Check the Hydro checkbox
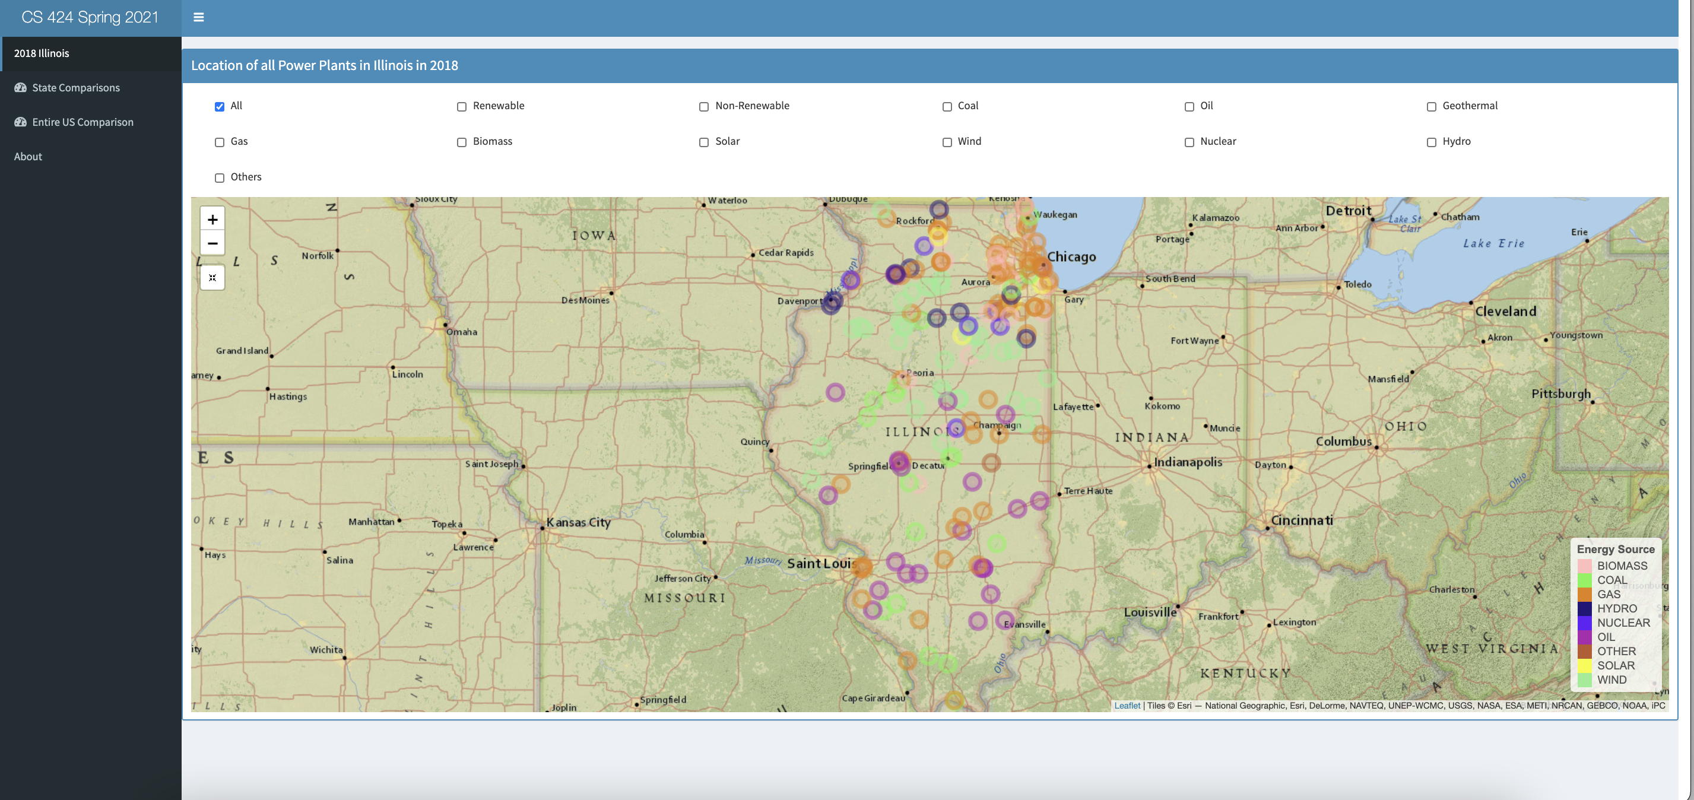This screenshot has width=1694, height=800. coord(1431,142)
